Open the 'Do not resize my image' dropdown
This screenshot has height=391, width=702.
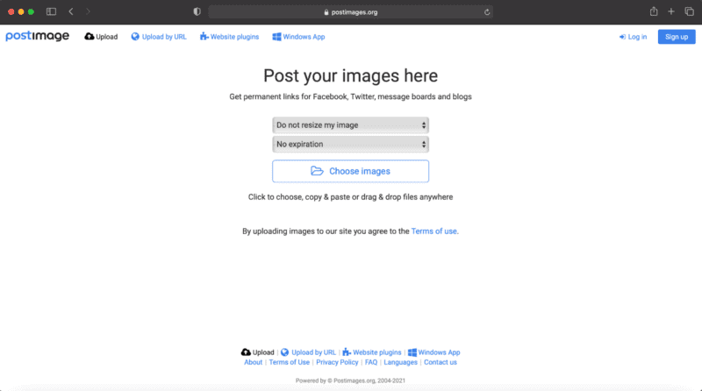[350, 125]
